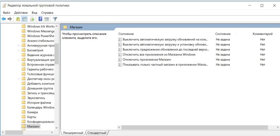Open the Действие menu

tap(21, 13)
